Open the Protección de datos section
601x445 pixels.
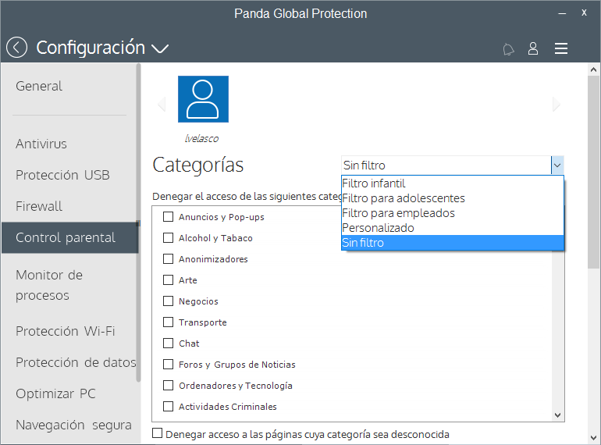(x=76, y=362)
